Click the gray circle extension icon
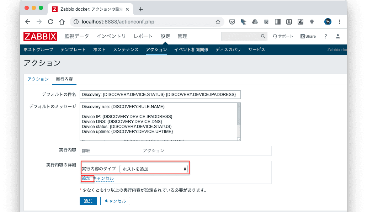This screenshot has width=367, height=212. [x=312, y=22]
